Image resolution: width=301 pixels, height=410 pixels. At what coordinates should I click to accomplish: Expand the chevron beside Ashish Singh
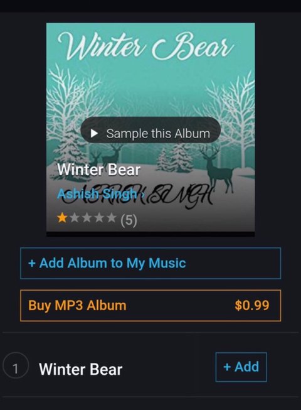pos(142,195)
